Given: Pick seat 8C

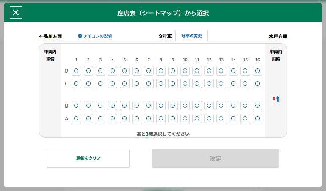Looking at the screenshot, I should click(161, 84).
